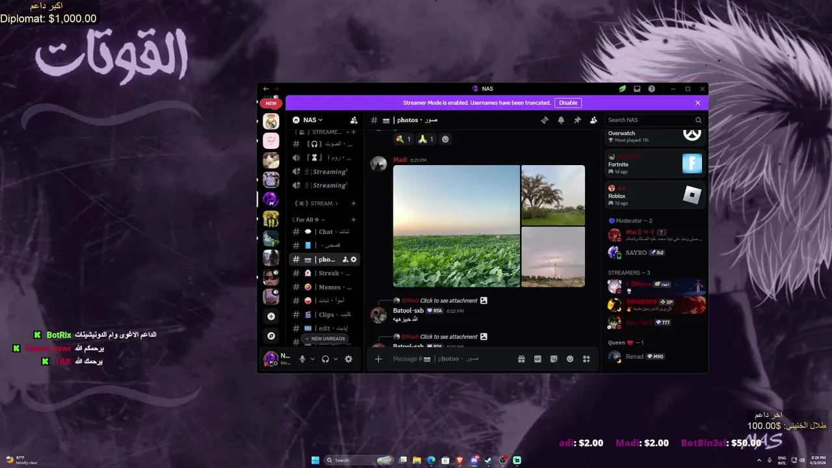Click the NEW badge in server list
This screenshot has height=468, width=832.
point(271,103)
